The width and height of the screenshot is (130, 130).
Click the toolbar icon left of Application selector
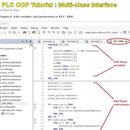[81, 32]
